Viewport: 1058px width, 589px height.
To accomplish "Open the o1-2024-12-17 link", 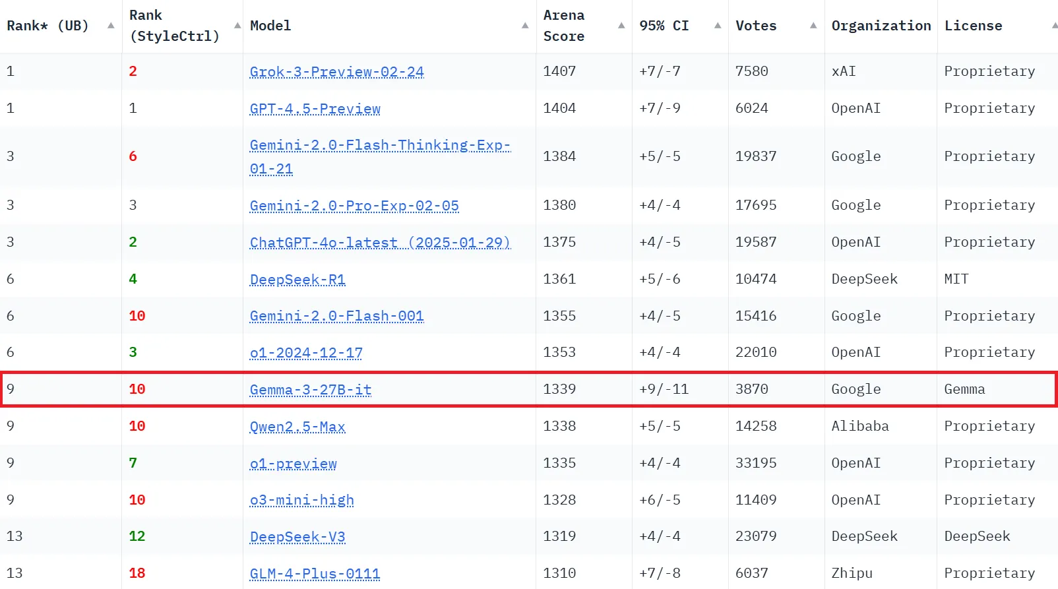I will point(306,352).
